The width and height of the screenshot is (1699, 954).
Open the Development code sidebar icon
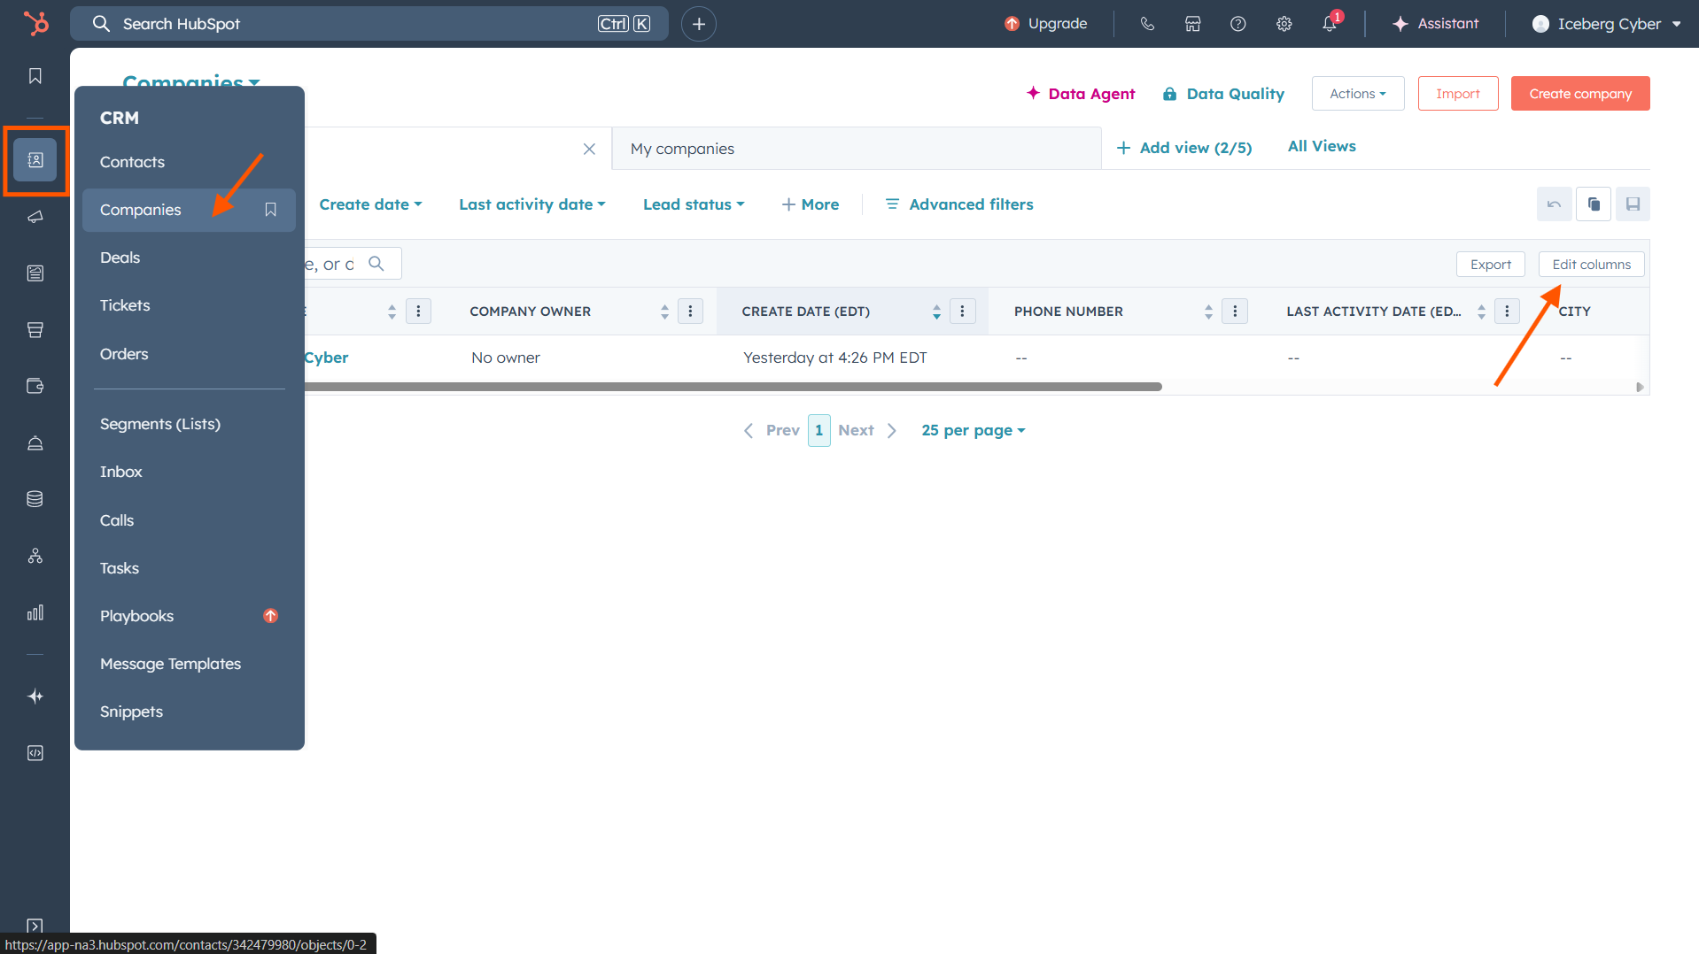(x=35, y=753)
